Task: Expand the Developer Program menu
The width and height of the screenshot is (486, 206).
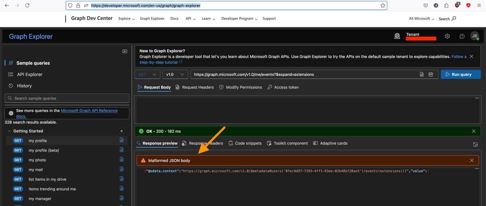Action: pos(239,19)
